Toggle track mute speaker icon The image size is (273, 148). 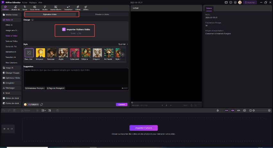click(12, 129)
